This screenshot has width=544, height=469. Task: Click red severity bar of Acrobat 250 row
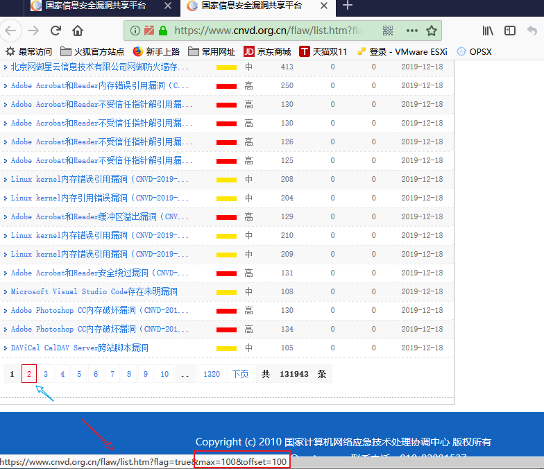point(226,86)
